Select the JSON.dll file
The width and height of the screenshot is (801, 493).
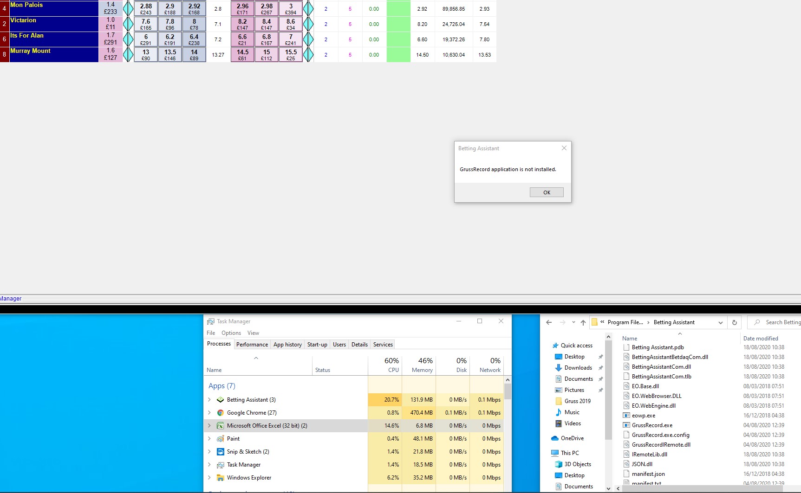642,464
